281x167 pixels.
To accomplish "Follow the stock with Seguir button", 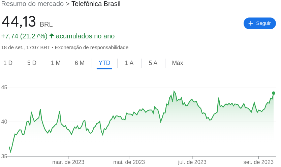I will coord(260,23).
